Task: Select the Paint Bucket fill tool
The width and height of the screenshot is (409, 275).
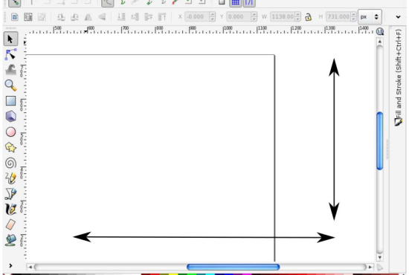Action: (x=10, y=240)
